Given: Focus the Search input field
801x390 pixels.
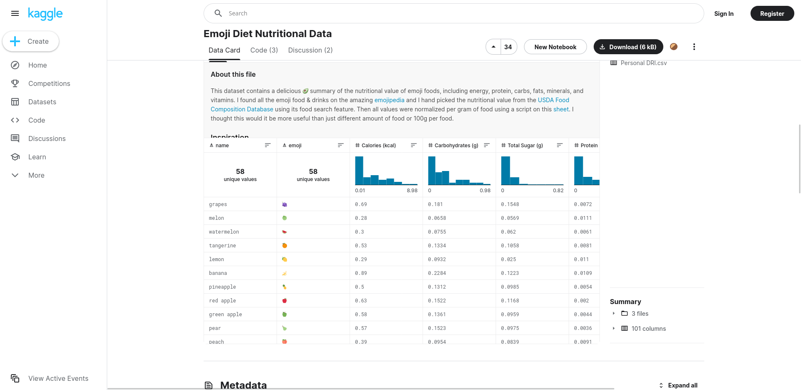Looking at the screenshot, I should (x=453, y=13).
